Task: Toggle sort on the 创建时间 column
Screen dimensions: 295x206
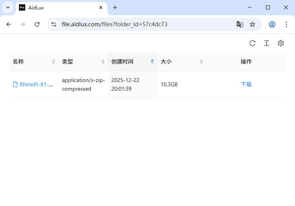Action: click(152, 62)
